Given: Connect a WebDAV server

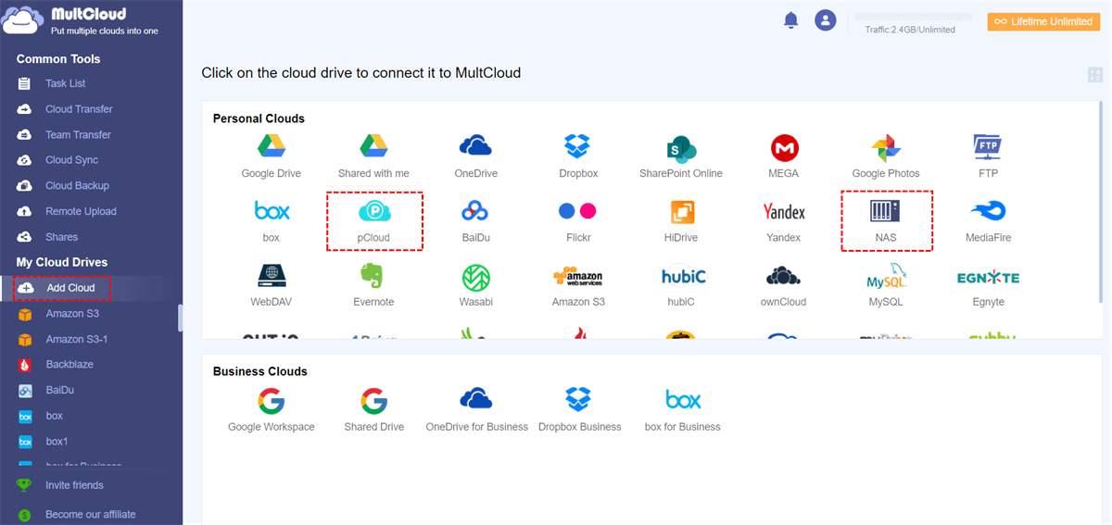Looking at the screenshot, I should pos(271,285).
